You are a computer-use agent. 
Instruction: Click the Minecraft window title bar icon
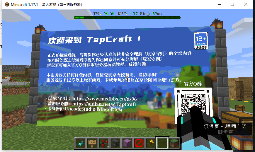pos(6,5)
